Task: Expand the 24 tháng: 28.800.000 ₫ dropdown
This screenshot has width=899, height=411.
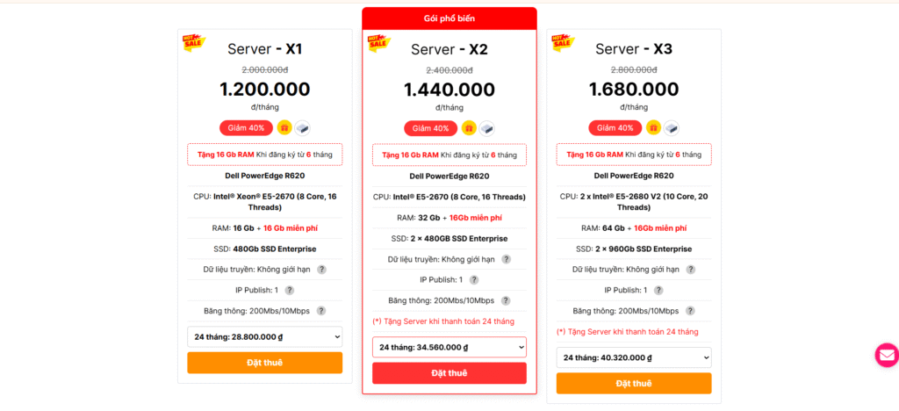Action: 264,336
